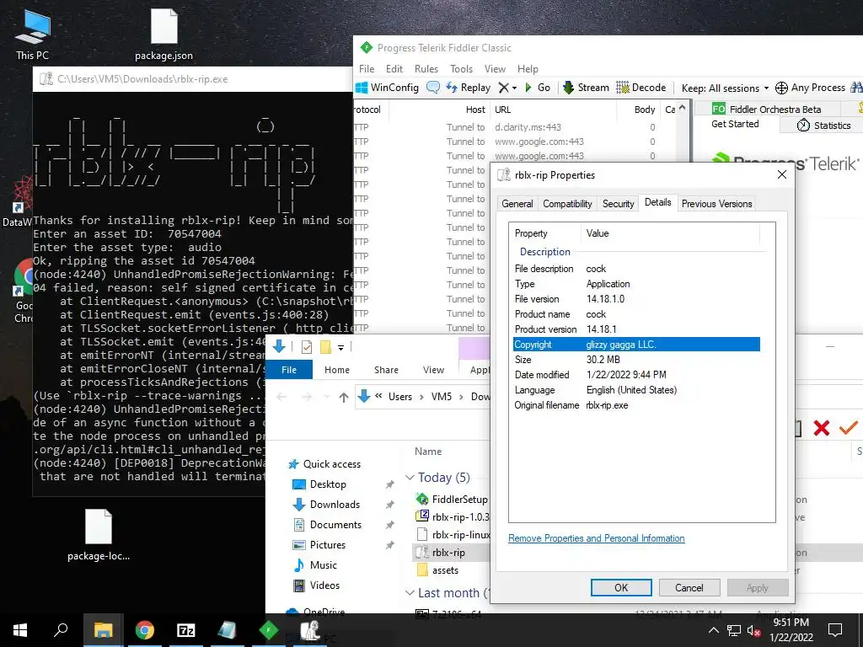The width and height of the screenshot is (863, 647).
Task: Select Documents in navigation pane
Action: 335,525
